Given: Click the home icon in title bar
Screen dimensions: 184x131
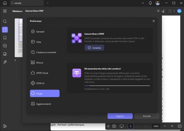Looking at the screenshot, I should click(5, 3).
